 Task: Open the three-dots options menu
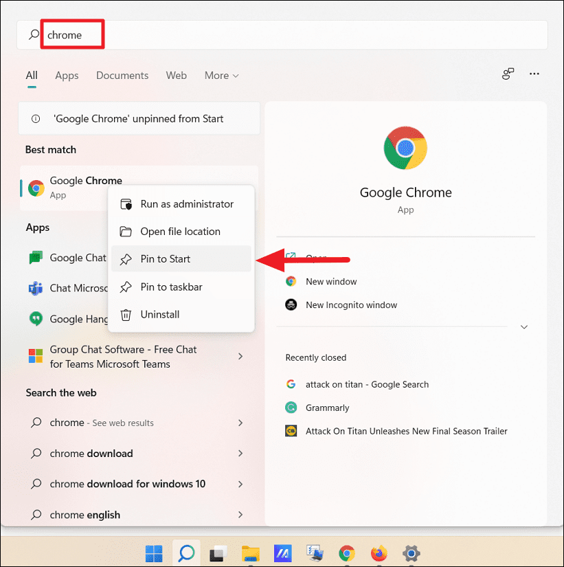click(534, 74)
